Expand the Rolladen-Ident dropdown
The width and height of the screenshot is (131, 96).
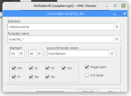tap(117, 39)
